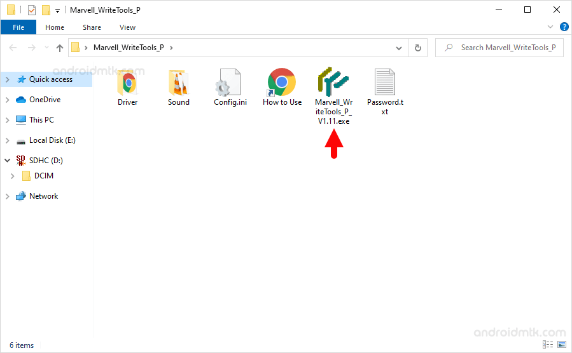
Task: Expand the ribbon with the chevron
Action: tap(550, 27)
